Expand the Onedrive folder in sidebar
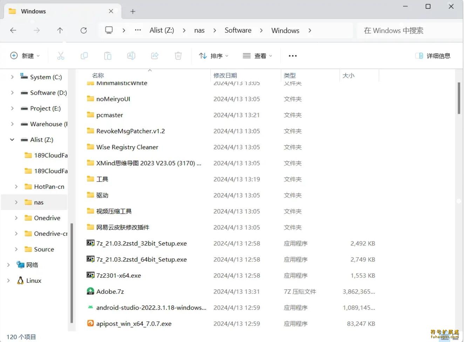The width and height of the screenshot is (464, 342). (16, 218)
